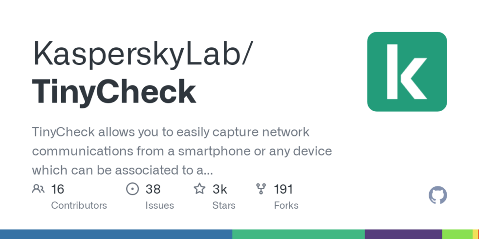The height and width of the screenshot is (239, 479).
Task: Click the green language bar segment
Action: click(x=298, y=234)
